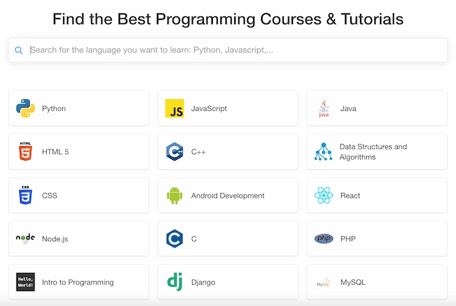Open the PHP text label
Image resolution: width=456 pixels, height=306 pixels.
click(348, 238)
